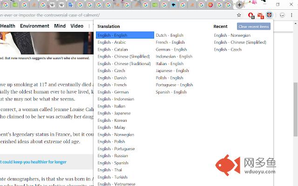Screen dimensions: 298x186
Task: Open the Health section
Action: pos(7,26)
